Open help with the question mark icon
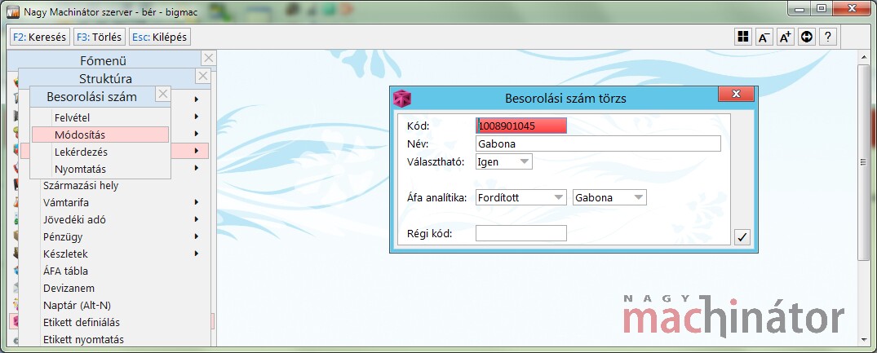The width and height of the screenshot is (877, 353). 828,37
